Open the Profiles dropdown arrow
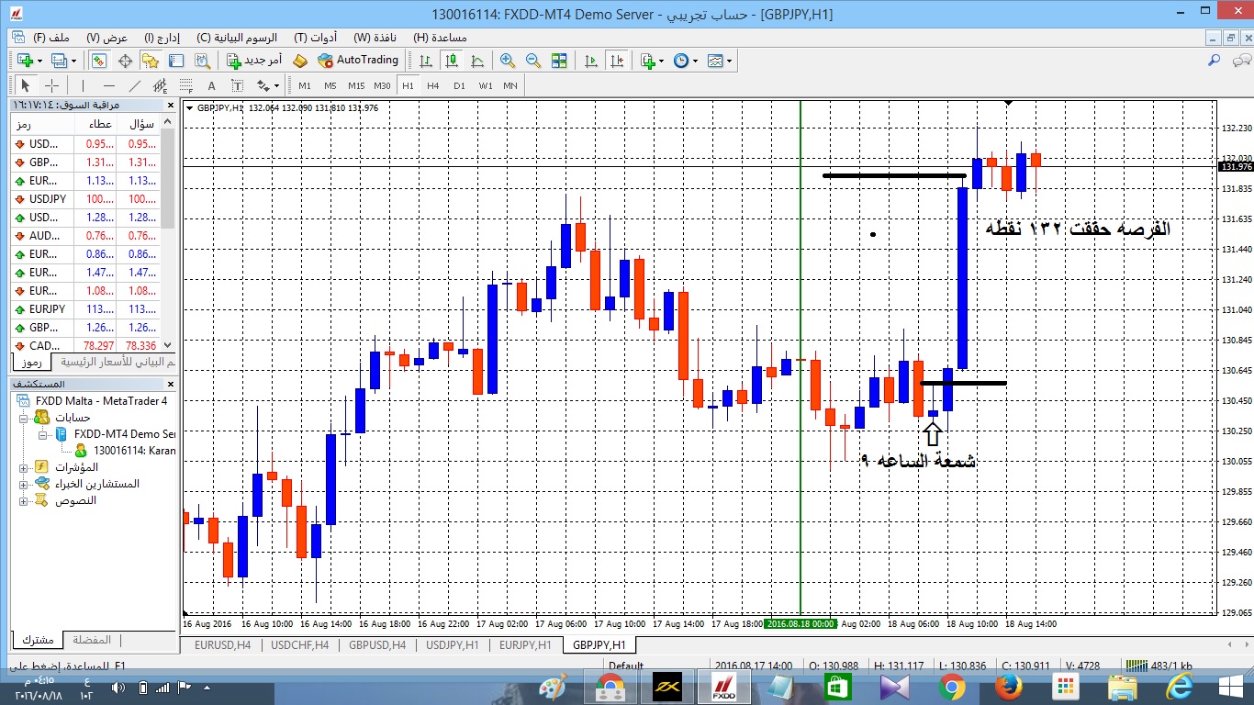This screenshot has width=1254, height=705. click(74, 61)
